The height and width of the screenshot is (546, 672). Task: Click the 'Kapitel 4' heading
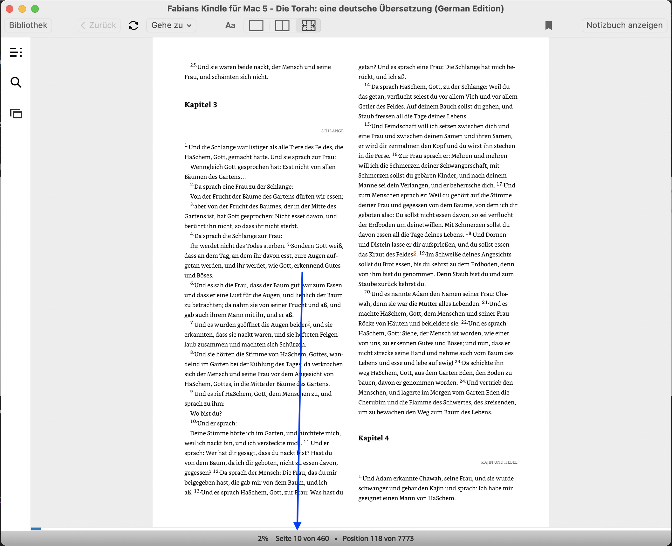point(374,438)
